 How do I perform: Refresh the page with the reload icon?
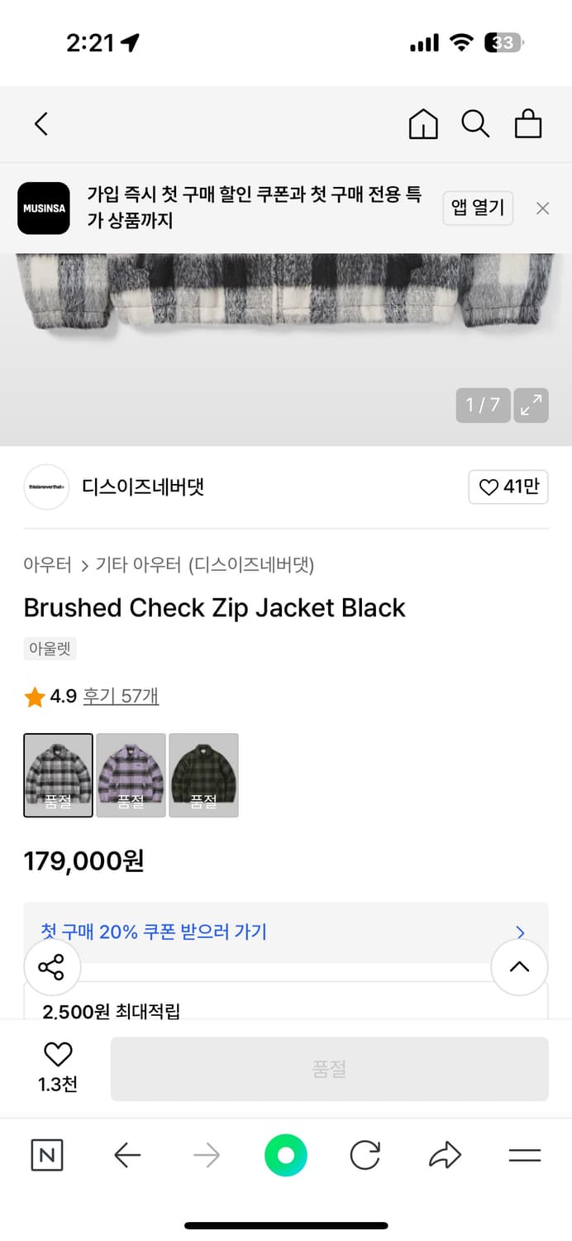(365, 1155)
